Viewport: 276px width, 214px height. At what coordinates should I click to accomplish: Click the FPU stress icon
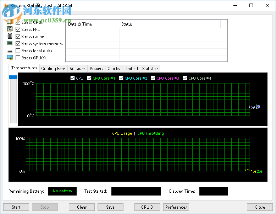click(x=10, y=29)
